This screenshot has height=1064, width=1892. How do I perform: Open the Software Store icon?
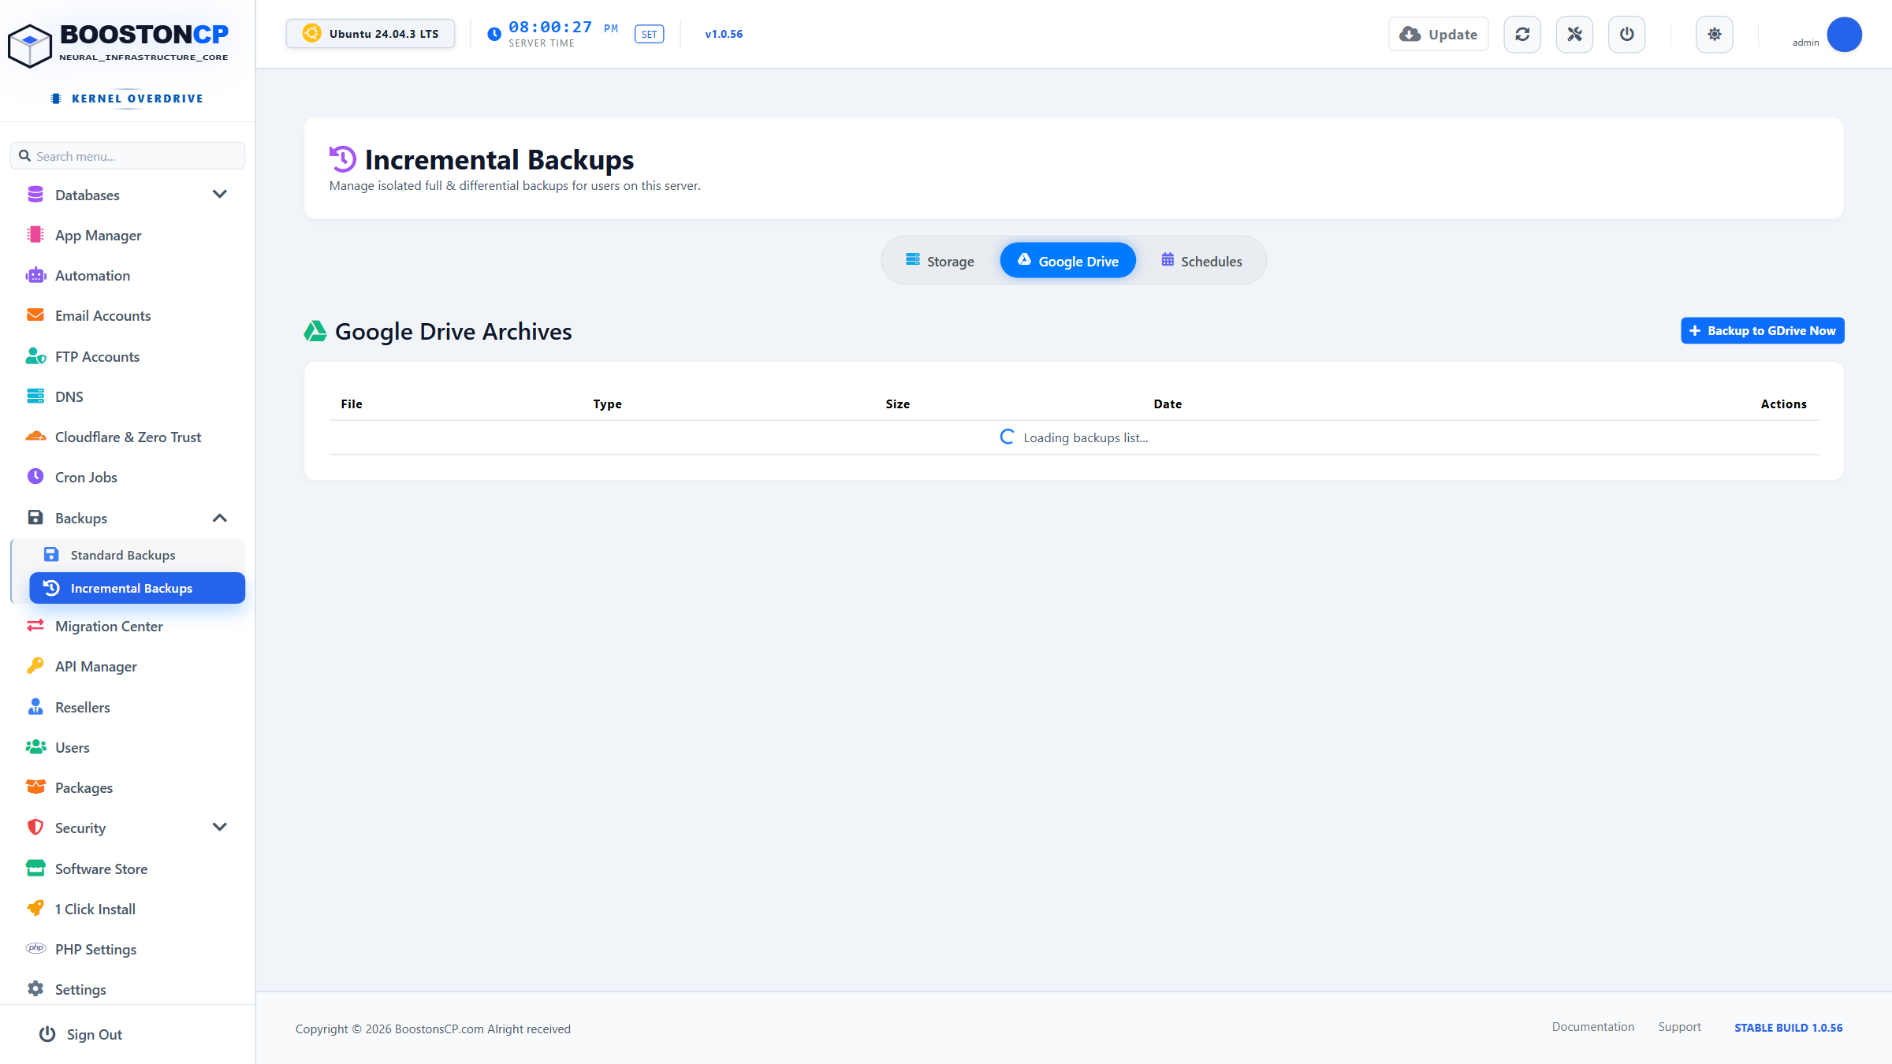(35, 869)
